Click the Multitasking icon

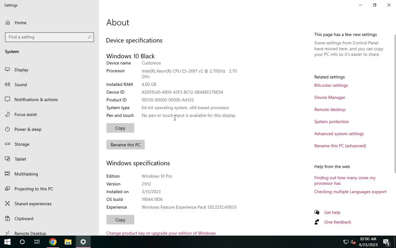(7, 174)
